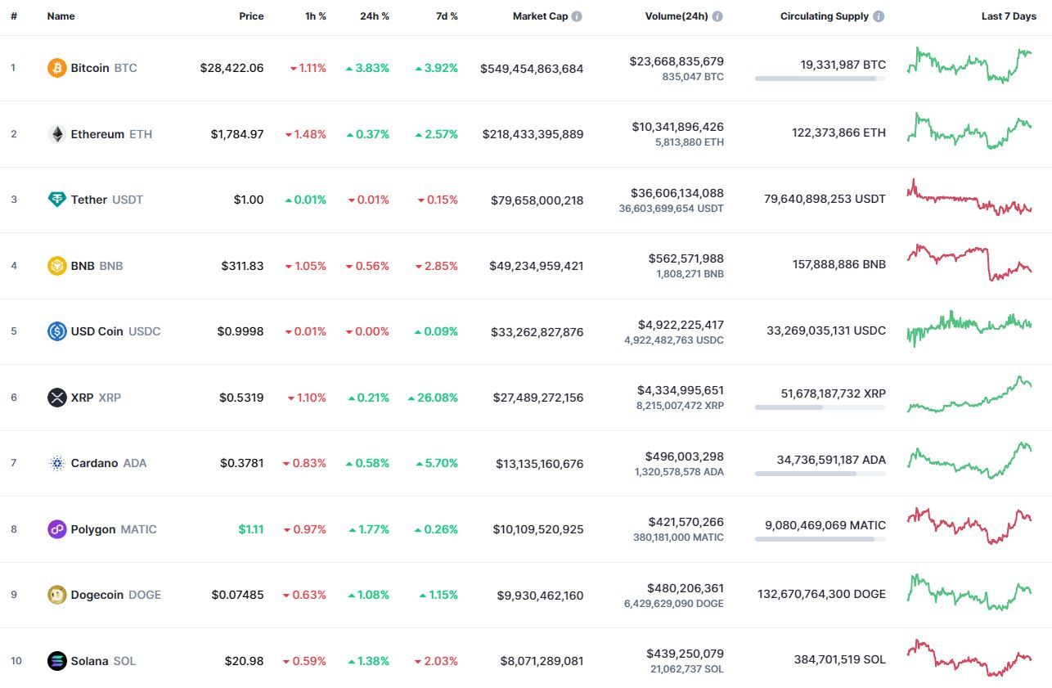Click the Bitcoin coin logo icon
1052x688 pixels.
click(56, 68)
